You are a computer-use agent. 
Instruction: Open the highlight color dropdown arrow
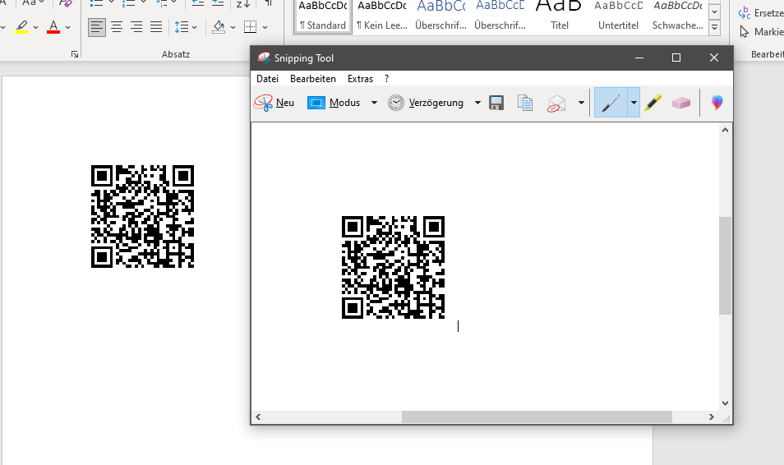(x=35, y=27)
